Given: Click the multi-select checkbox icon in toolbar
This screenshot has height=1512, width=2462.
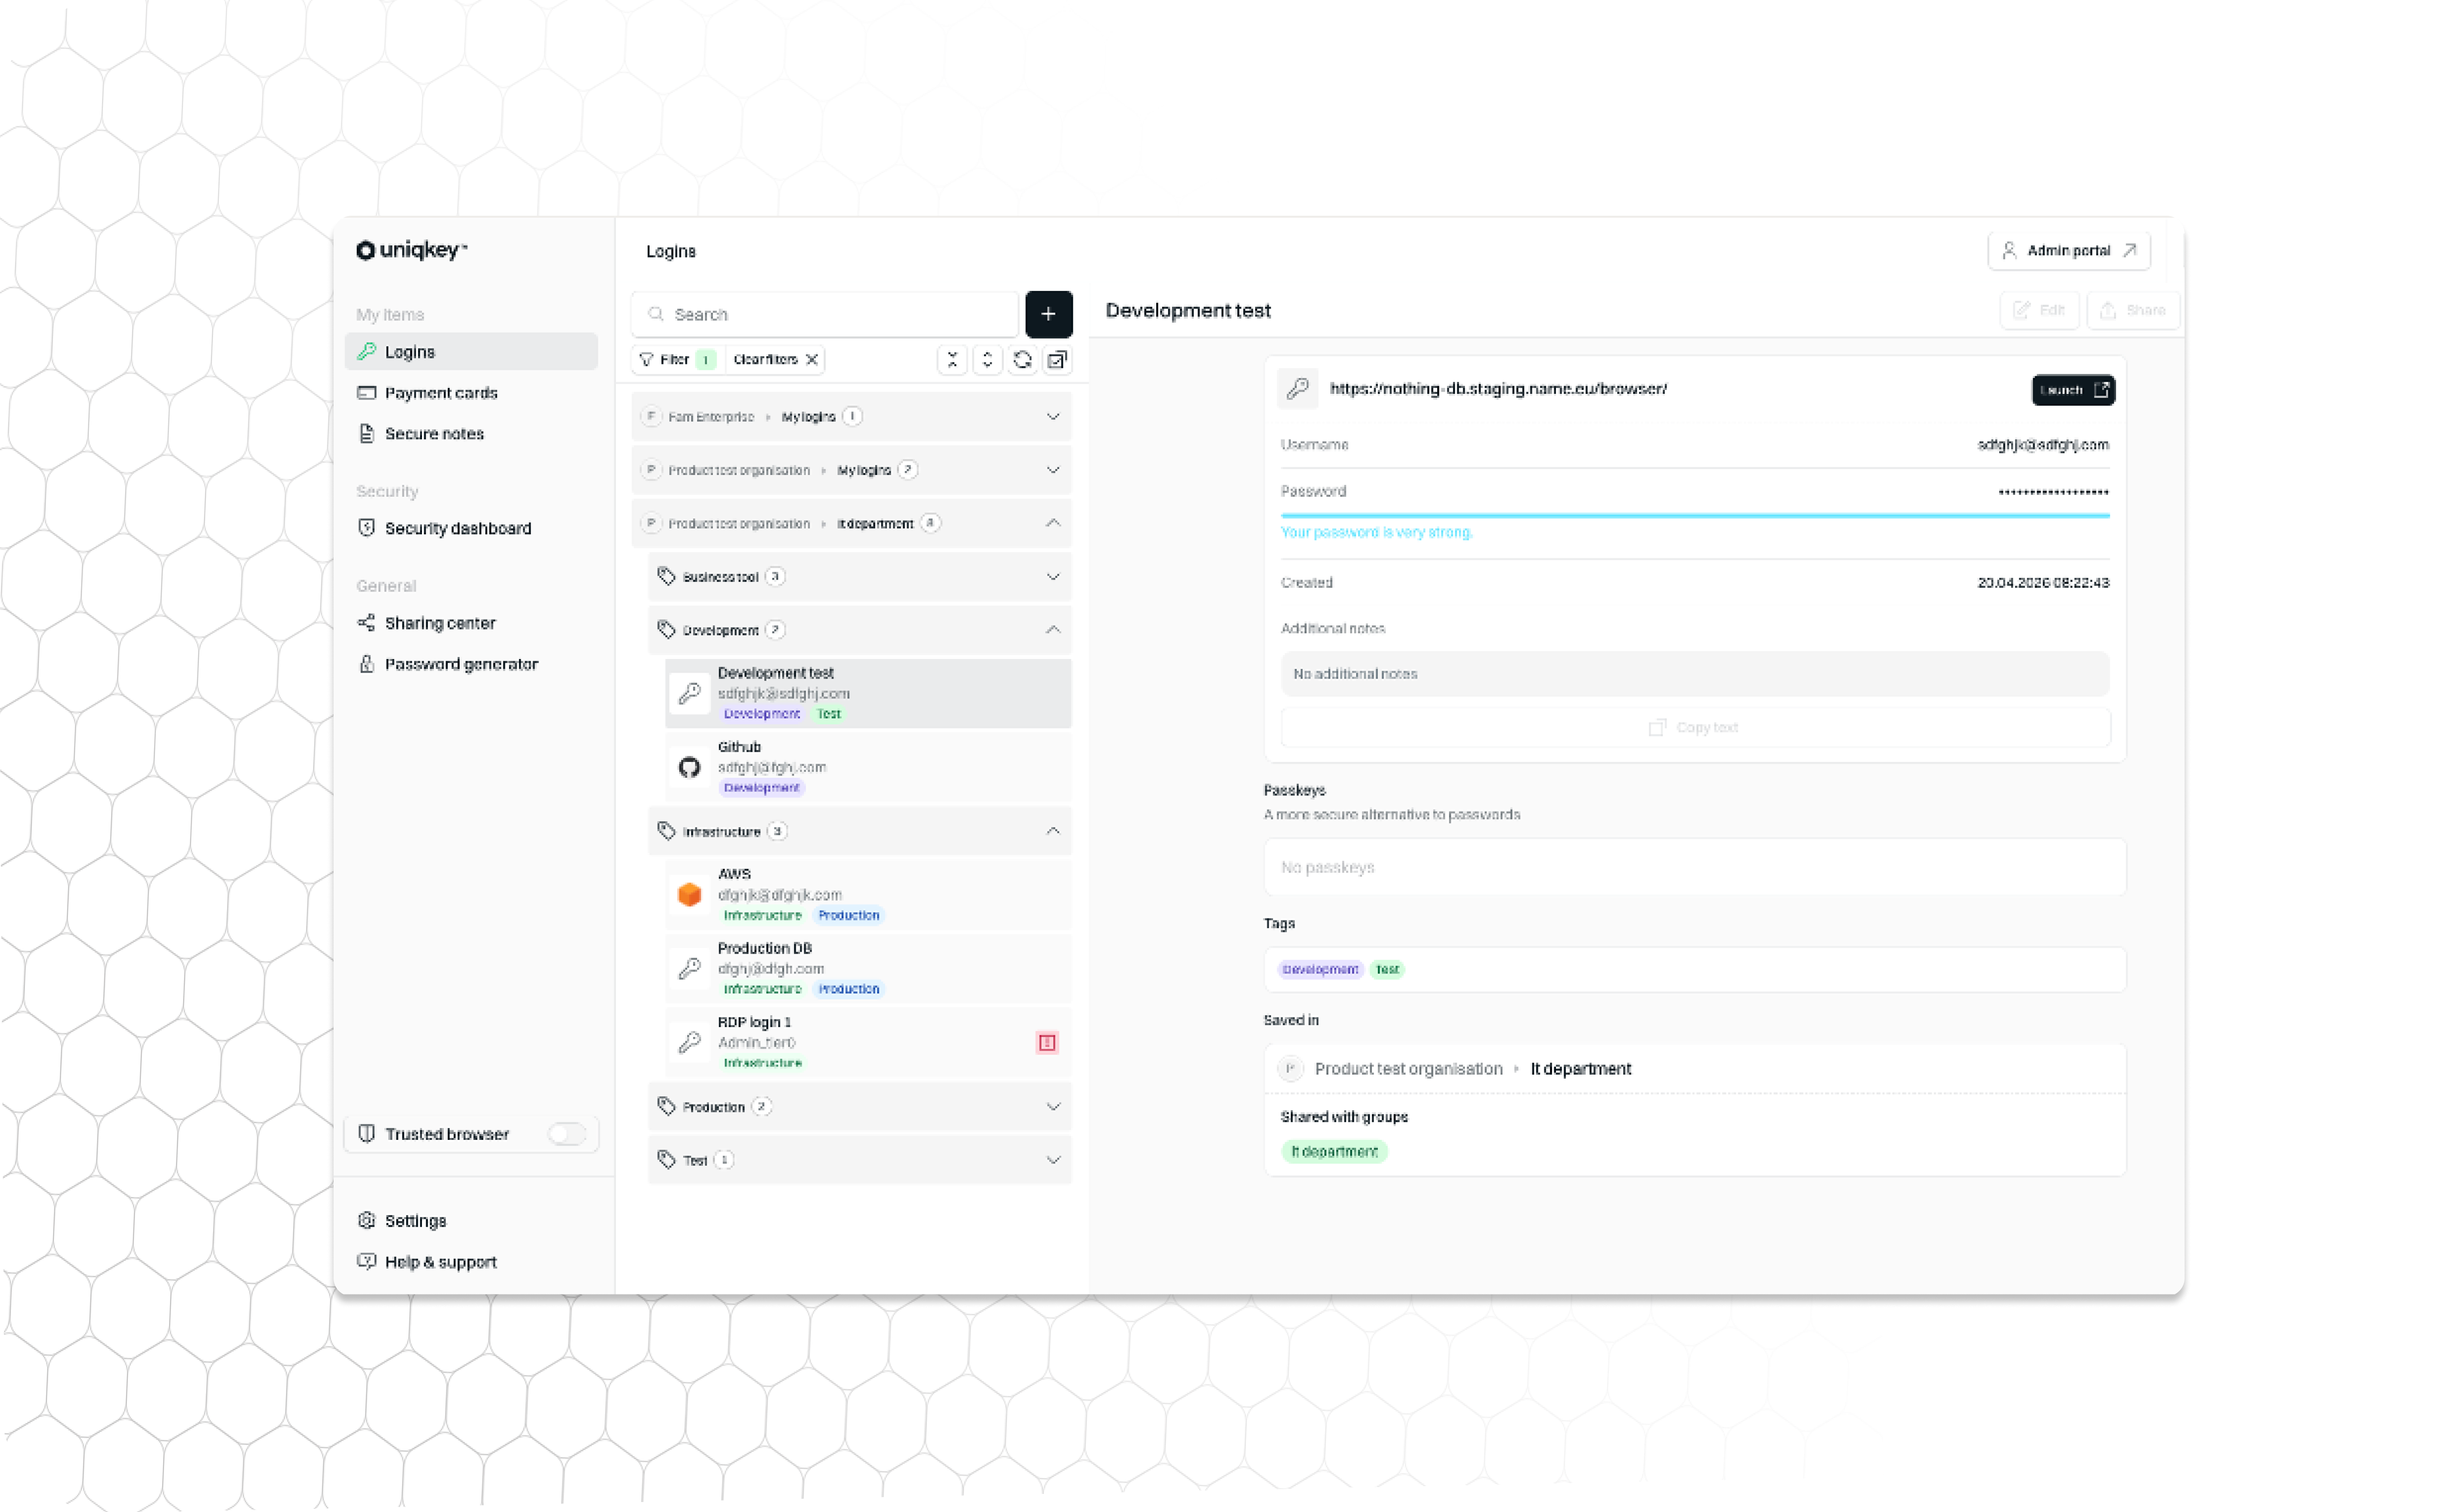Looking at the screenshot, I should tap(1057, 360).
